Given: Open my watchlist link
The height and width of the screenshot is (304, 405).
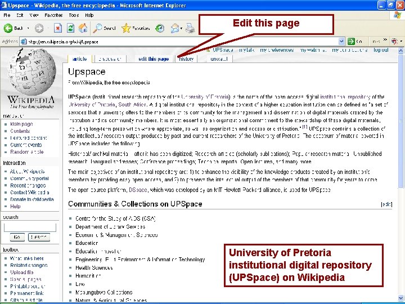Looking at the screenshot, I should 313,50.
